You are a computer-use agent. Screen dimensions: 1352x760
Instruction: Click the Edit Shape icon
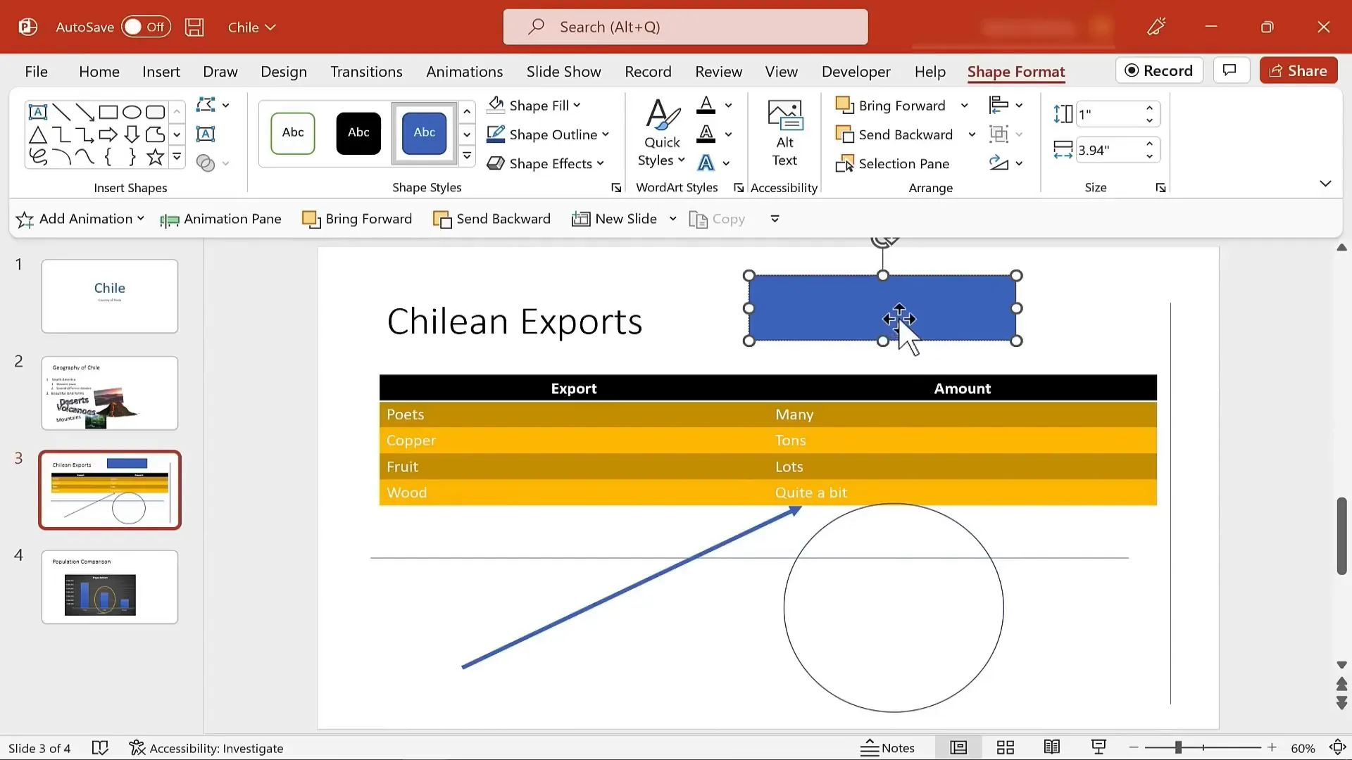(x=206, y=105)
